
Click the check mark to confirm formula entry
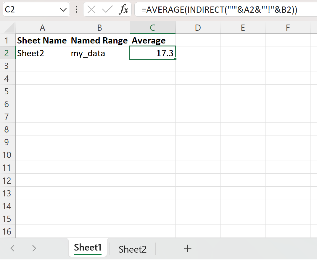pos(107,9)
